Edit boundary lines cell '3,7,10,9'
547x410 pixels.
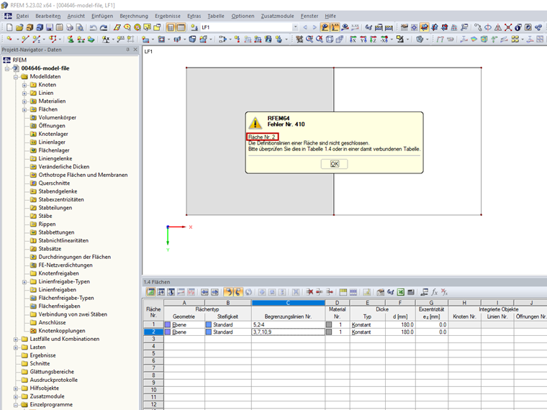click(x=288, y=332)
